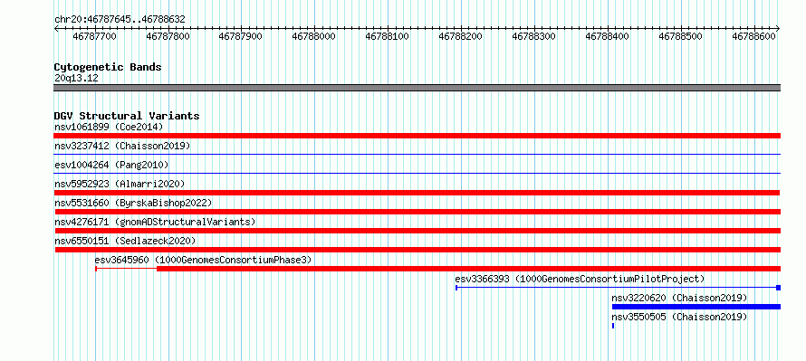Image resolution: width=806 pixels, height=361 pixels.
Task: Click the nsv4276171 (gnomADStructuralVariants) label
Action: pyautogui.click(x=155, y=222)
